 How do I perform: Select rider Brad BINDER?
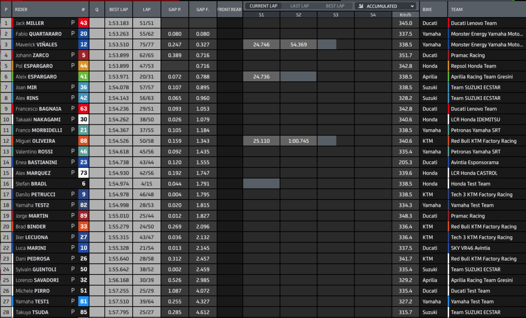(x=30, y=226)
